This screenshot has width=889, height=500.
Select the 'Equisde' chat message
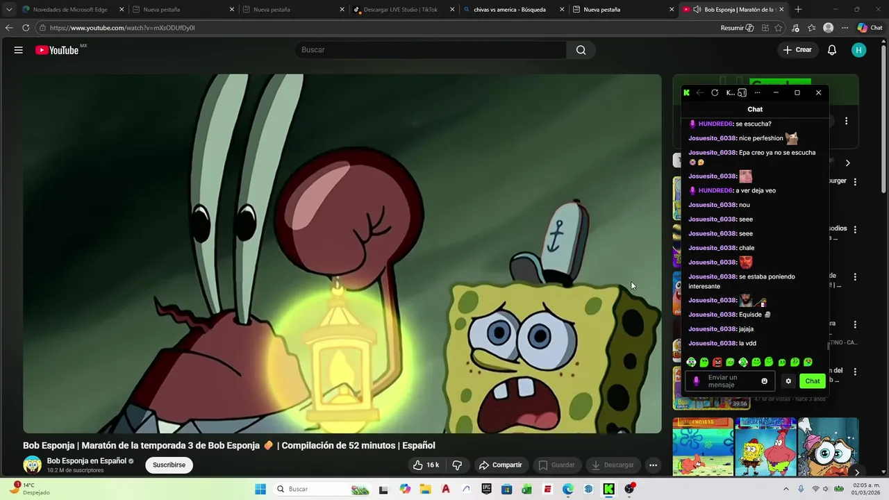[x=729, y=315]
